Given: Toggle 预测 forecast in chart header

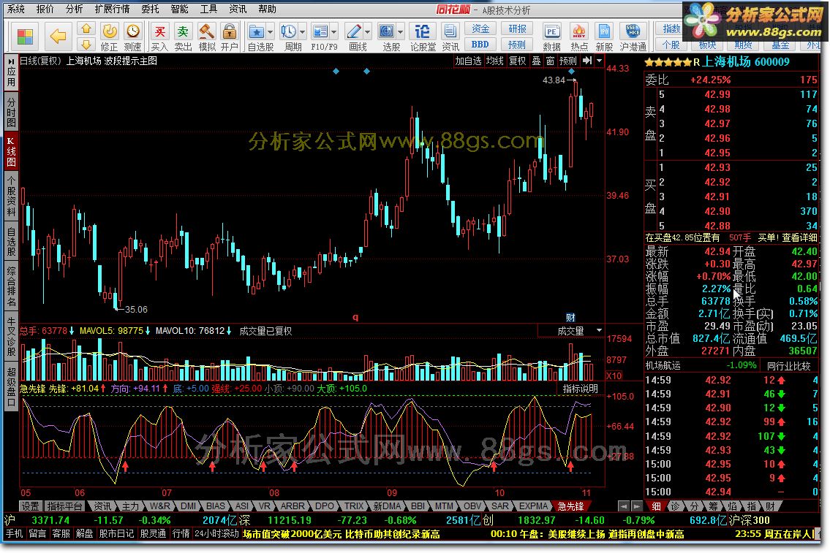Looking at the screenshot, I should click(568, 61).
